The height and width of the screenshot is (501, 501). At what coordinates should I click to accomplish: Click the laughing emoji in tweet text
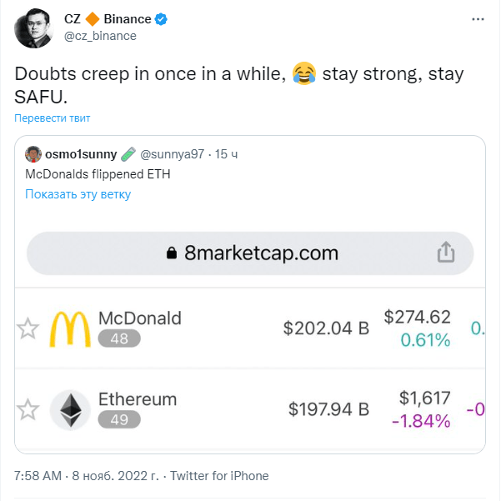point(304,73)
